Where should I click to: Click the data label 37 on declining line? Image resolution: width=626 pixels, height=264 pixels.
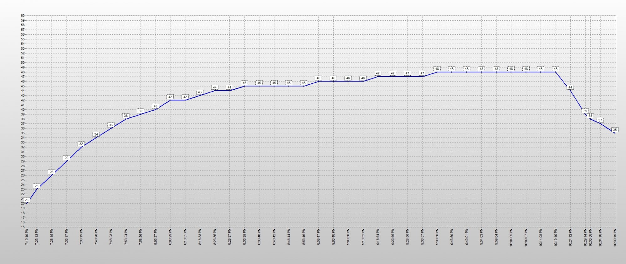tap(600, 120)
